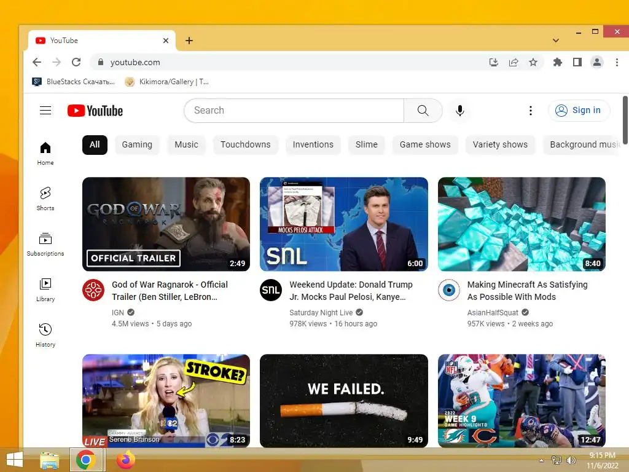The height and width of the screenshot is (472, 629).
Task: Open the AsianHalfSquat channel avatar
Action: (448, 290)
